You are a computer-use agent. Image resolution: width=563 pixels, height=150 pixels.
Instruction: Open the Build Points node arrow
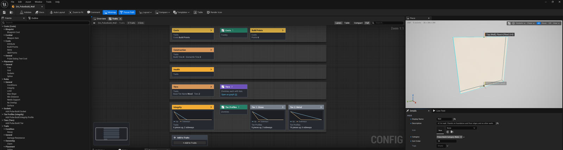click(x=283, y=30)
